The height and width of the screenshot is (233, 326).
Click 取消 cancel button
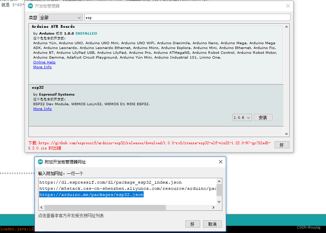coord(212,224)
